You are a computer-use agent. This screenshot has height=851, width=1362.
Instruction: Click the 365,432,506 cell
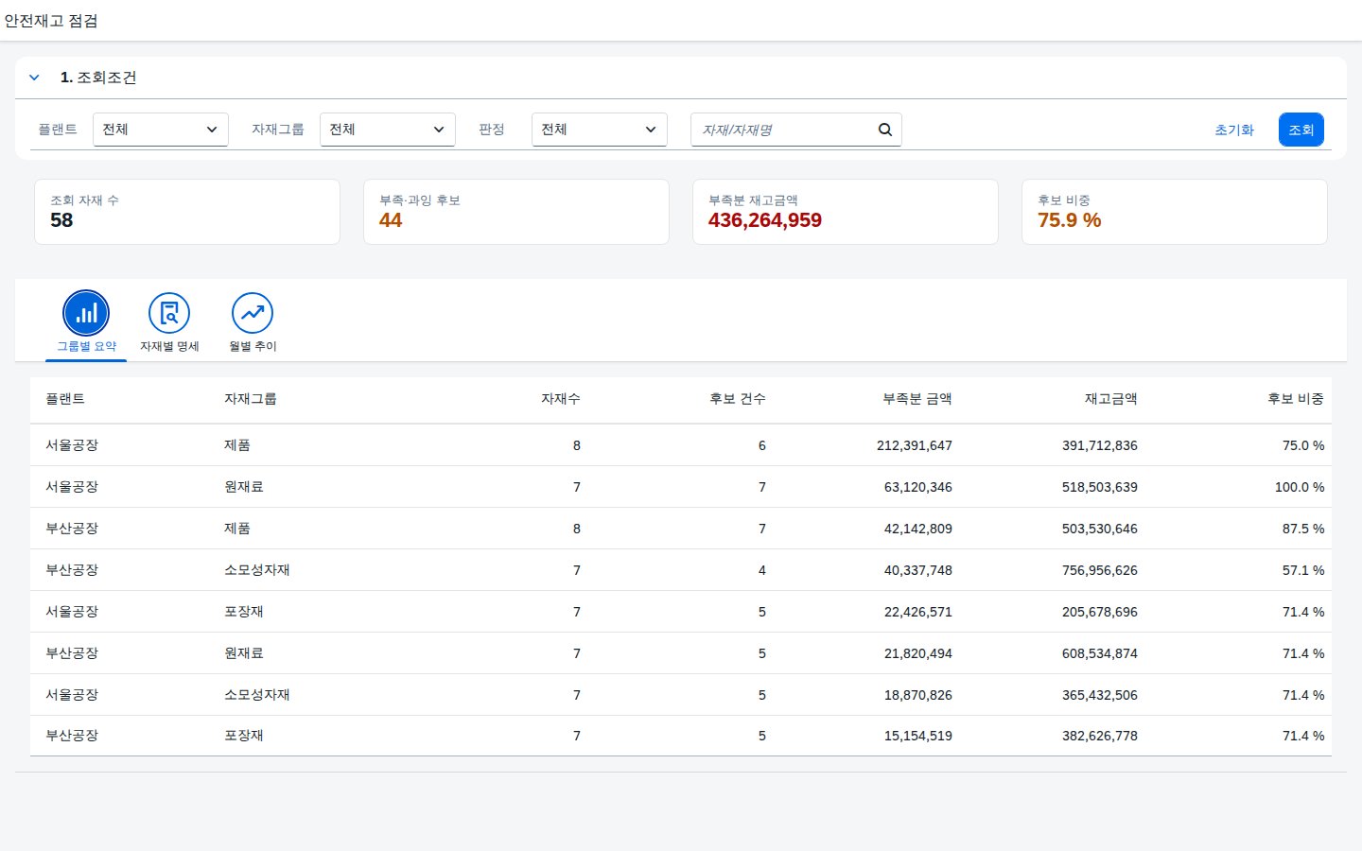coord(1100,695)
